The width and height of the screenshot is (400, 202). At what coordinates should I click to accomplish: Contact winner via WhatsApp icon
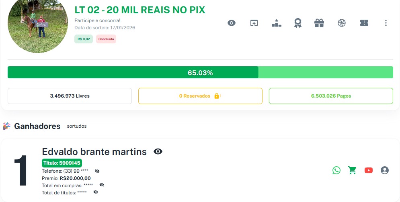(x=336, y=170)
